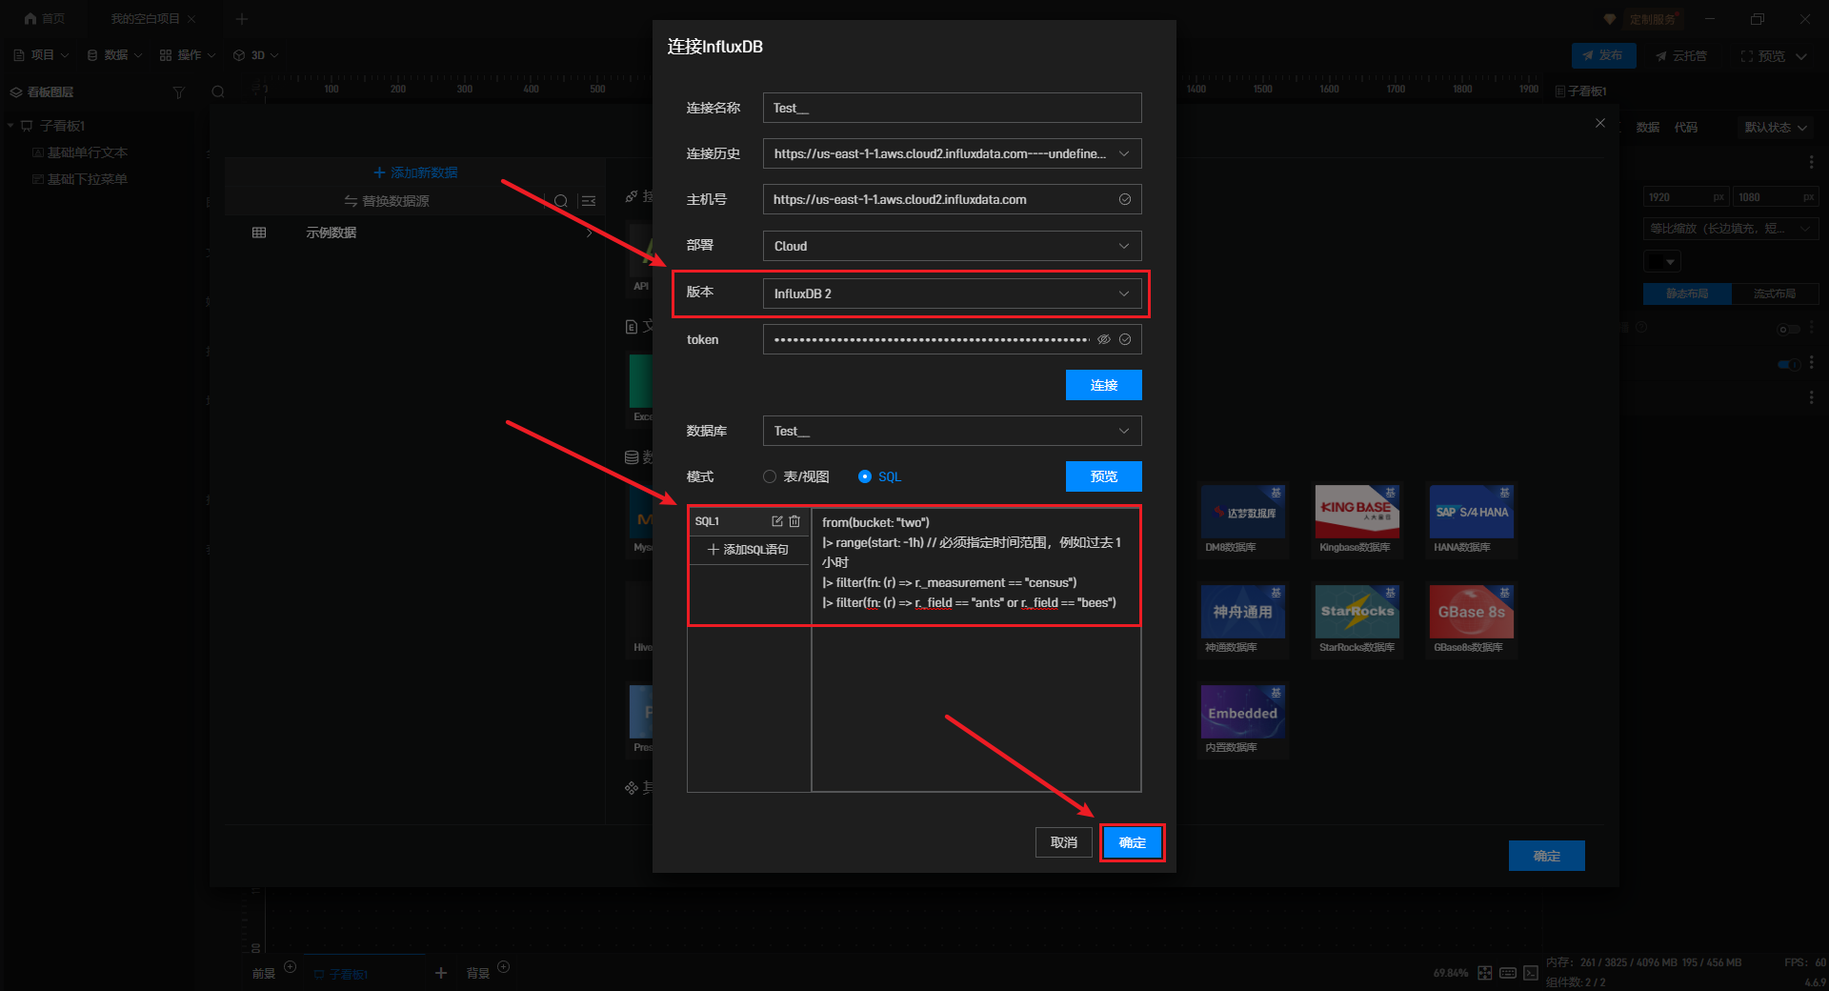1829x991 pixels.
Task: Toggle token visibility eye icon
Action: [x=1104, y=339]
